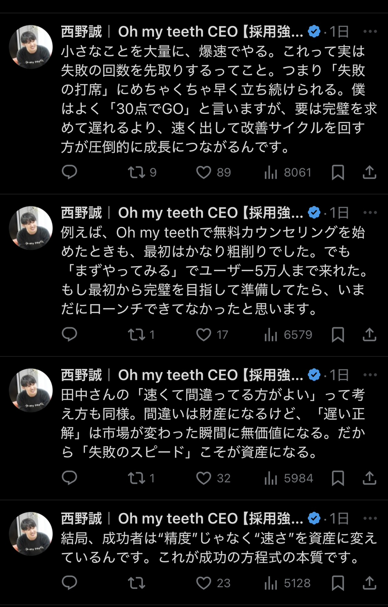Share the tweet with 5984 views
Image resolution: width=388 pixels, height=607 pixels.
click(369, 478)
